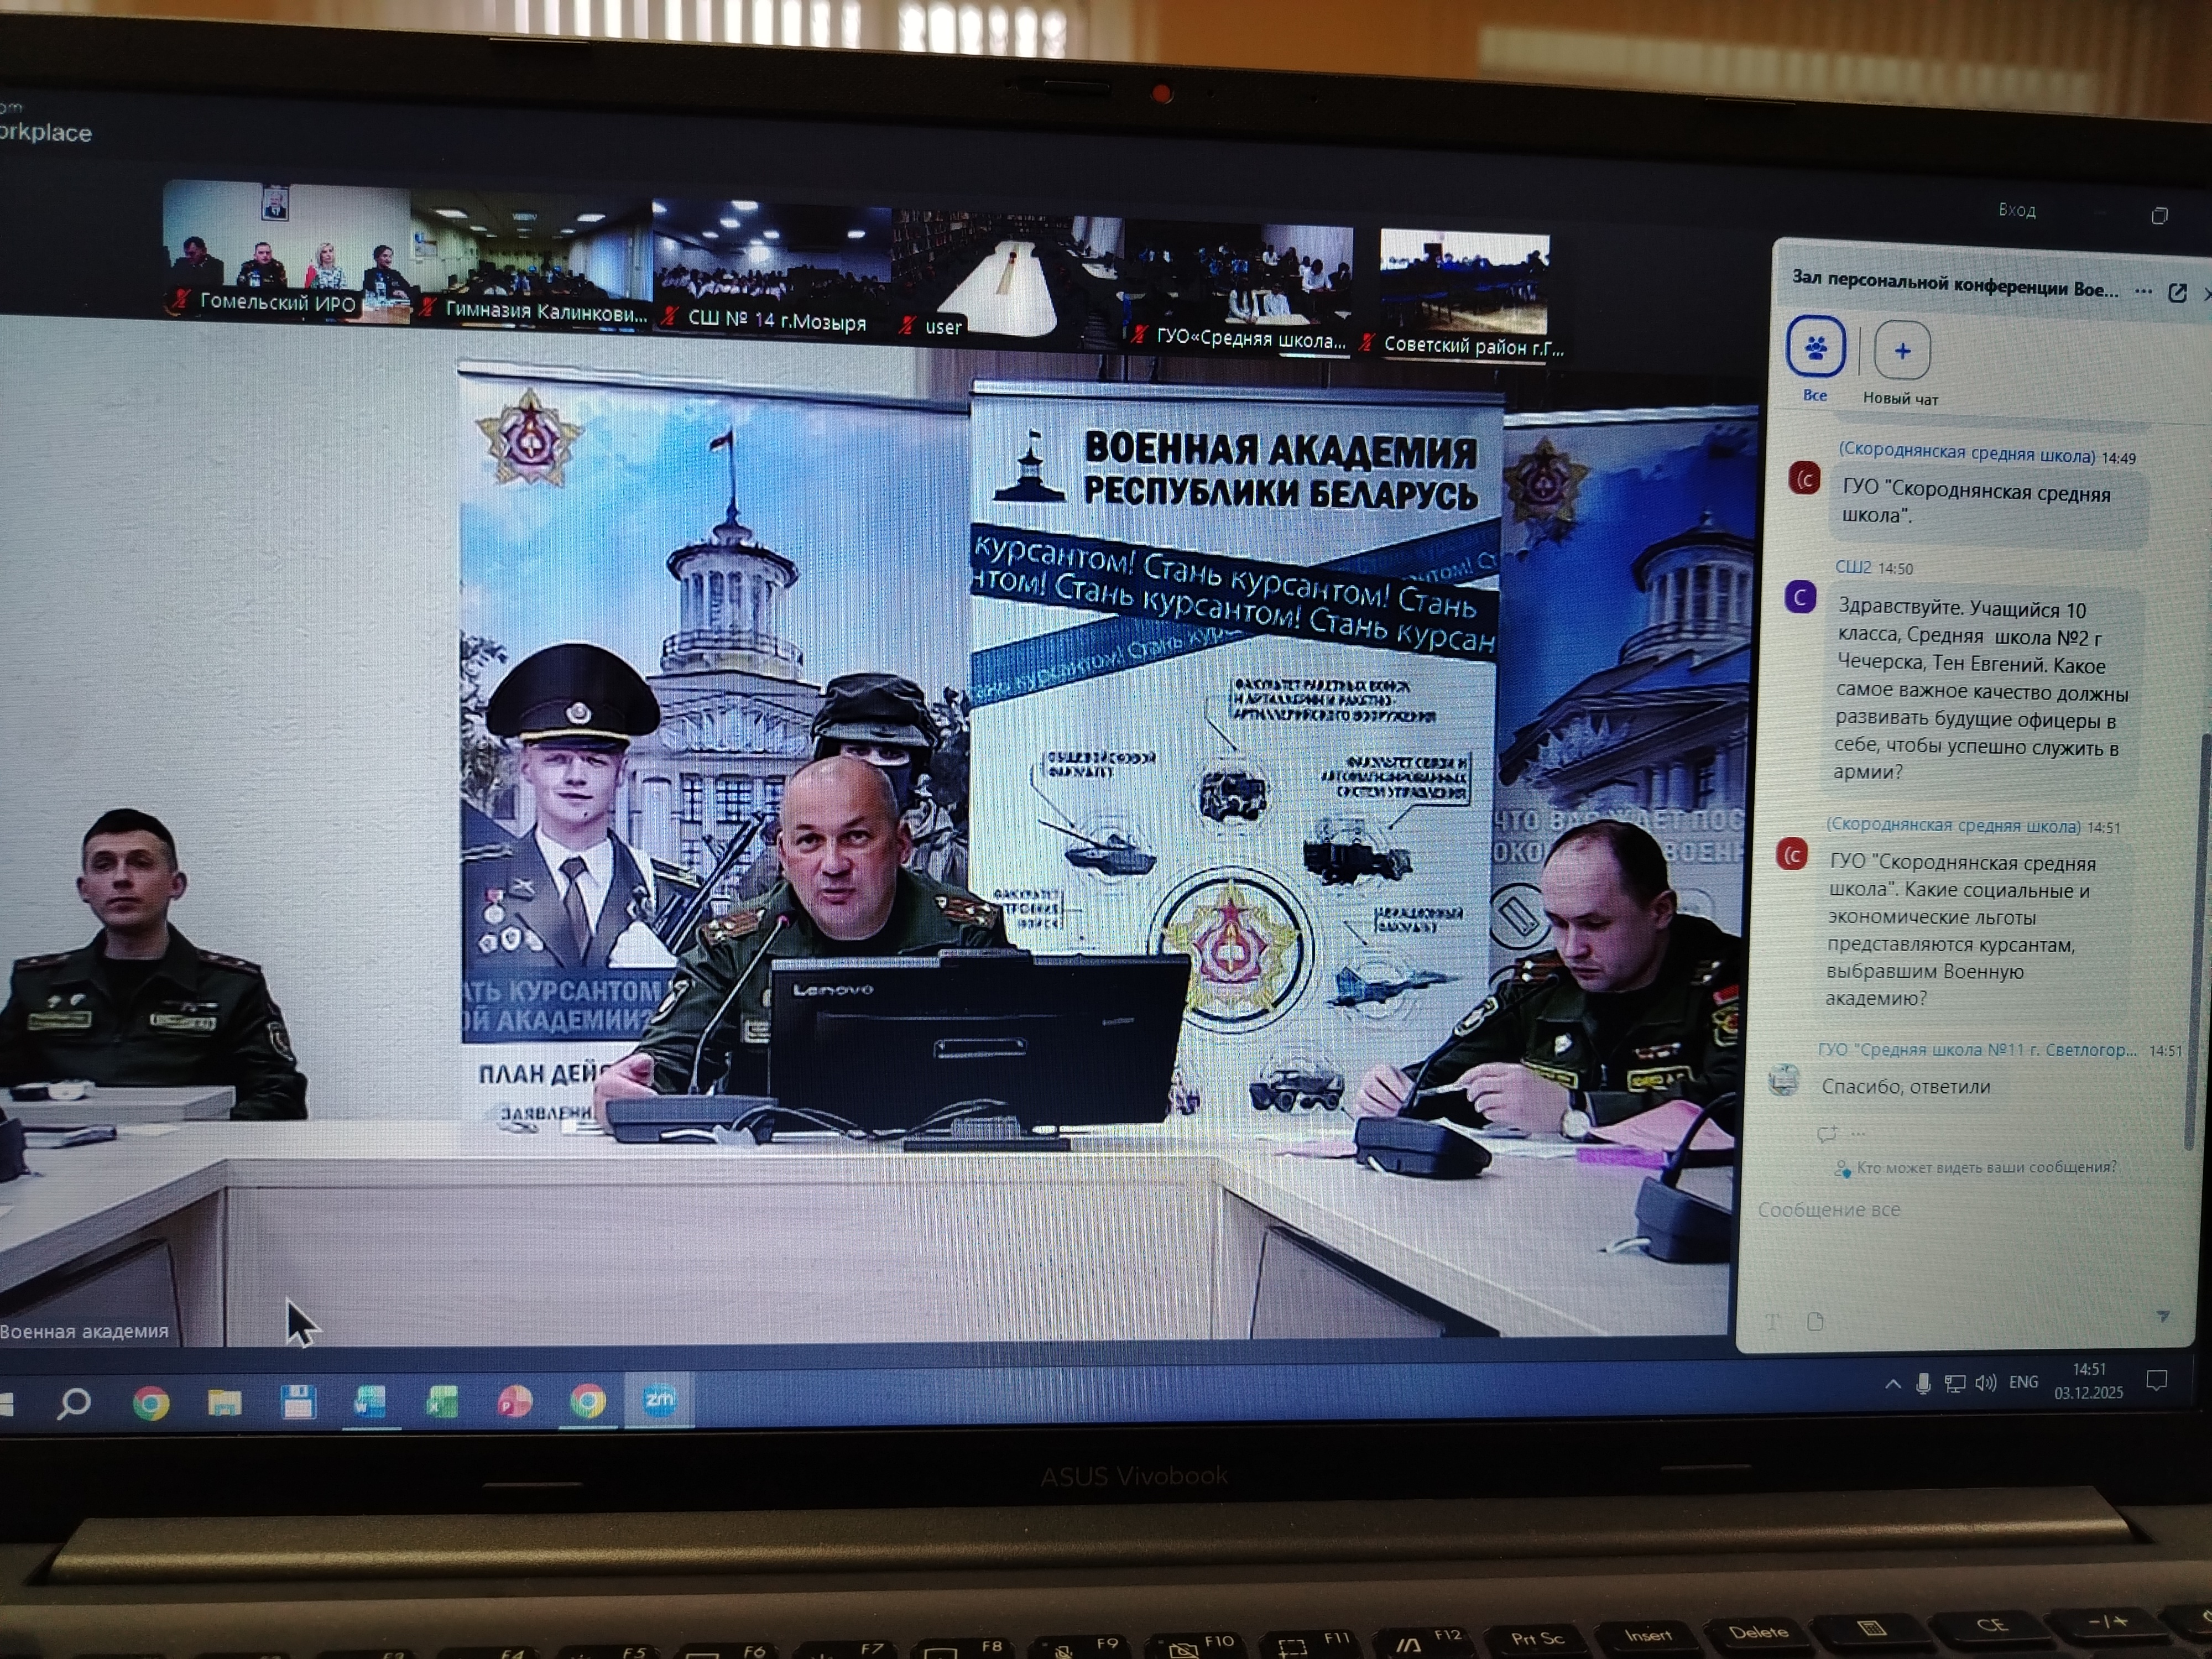Switch the ENG input language indicator
This screenshot has height=1659, width=2212.
coord(2023,1382)
